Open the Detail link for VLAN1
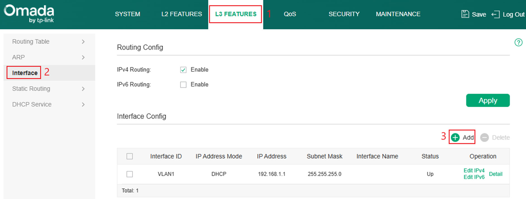 (x=496, y=174)
